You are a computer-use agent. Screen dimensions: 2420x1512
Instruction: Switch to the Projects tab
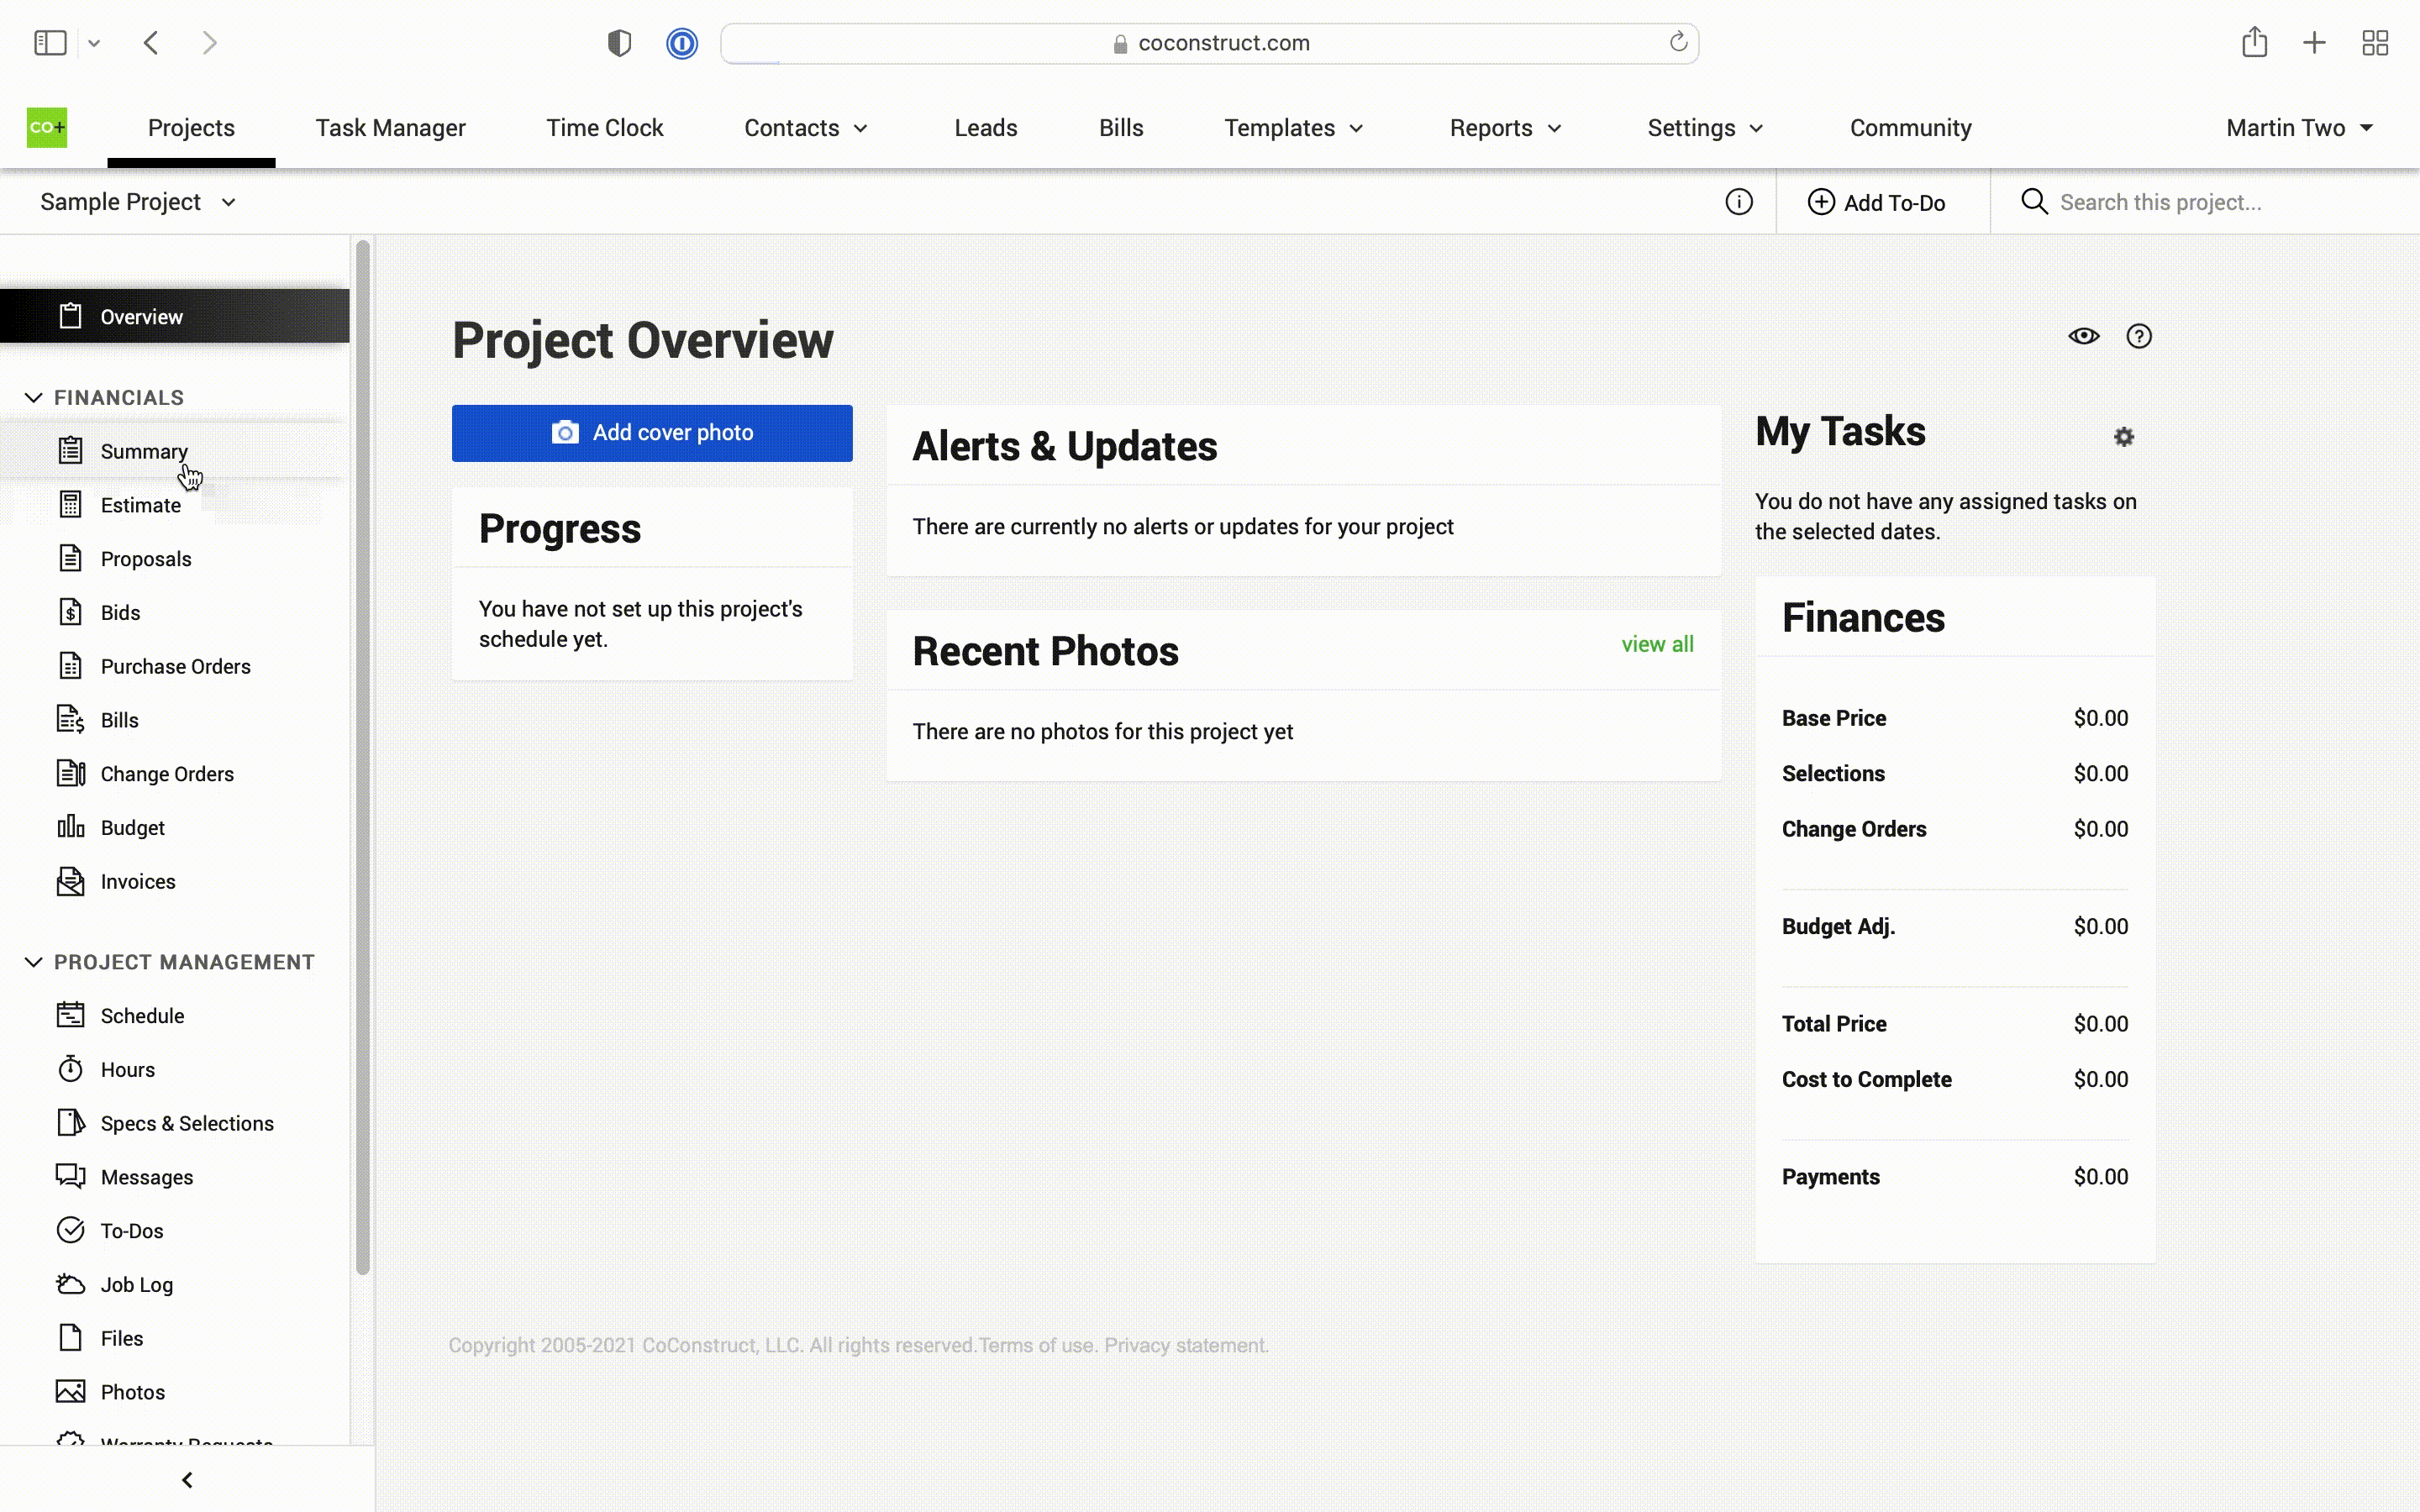click(x=191, y=128)
